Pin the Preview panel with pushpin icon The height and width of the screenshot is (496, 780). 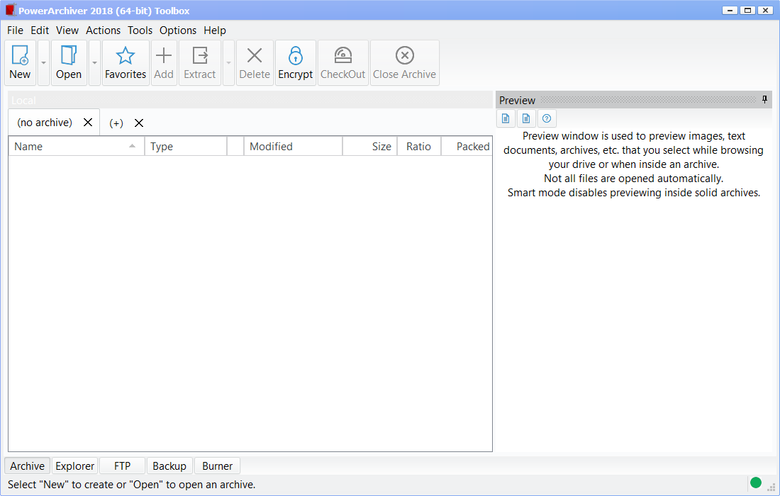tap(764, 99)
